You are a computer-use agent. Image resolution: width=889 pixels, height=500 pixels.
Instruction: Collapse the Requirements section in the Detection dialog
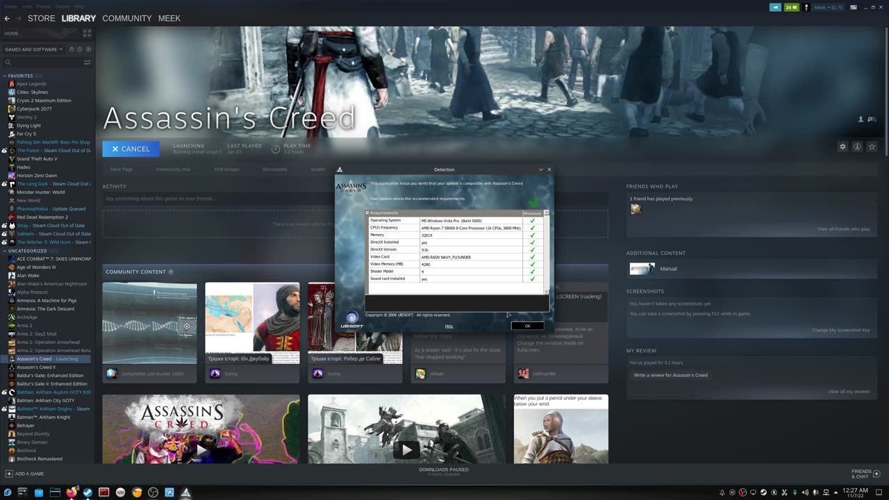tap(368, 212)
